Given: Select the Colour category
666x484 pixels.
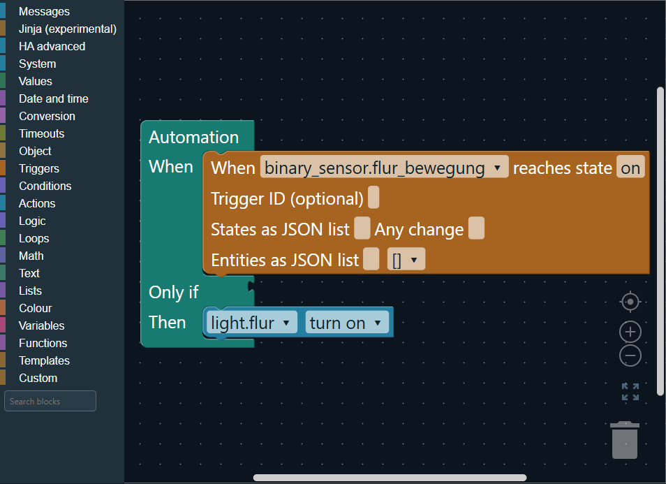Looking at the screenshot, I should [x=62, y=308].
